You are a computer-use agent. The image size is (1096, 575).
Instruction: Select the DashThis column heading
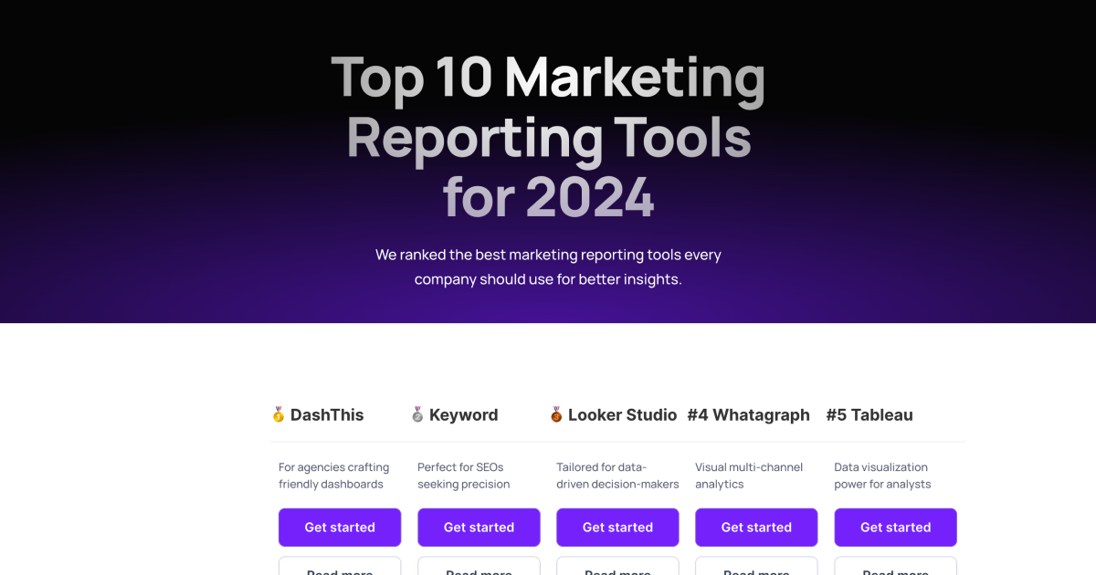click(327, 414)
